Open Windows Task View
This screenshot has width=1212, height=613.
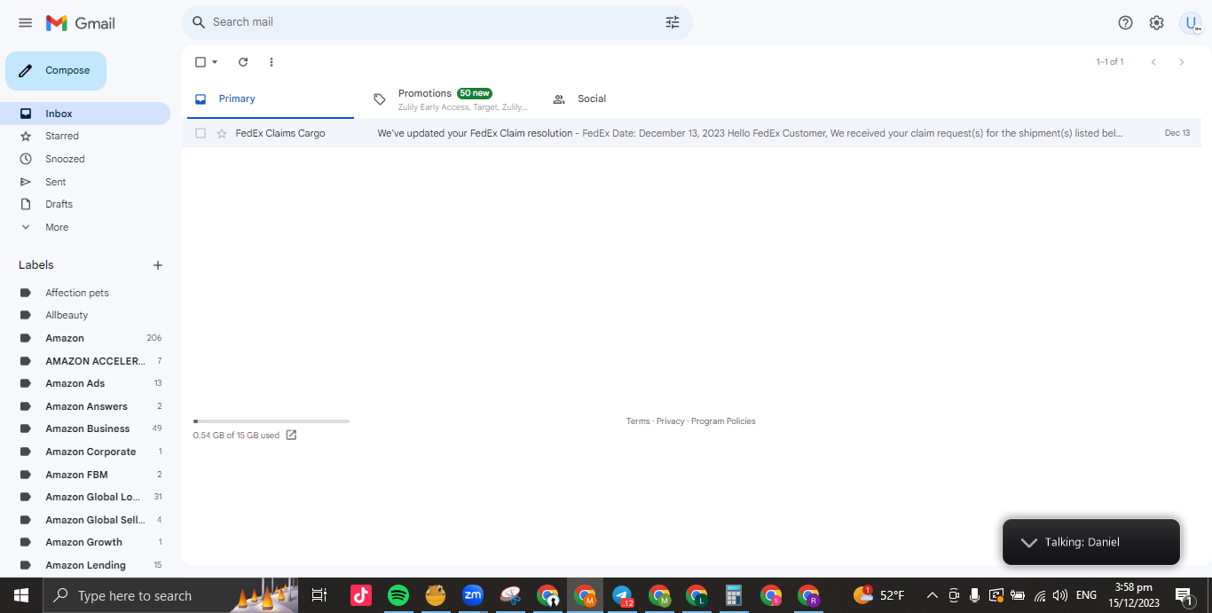point(319,595)
